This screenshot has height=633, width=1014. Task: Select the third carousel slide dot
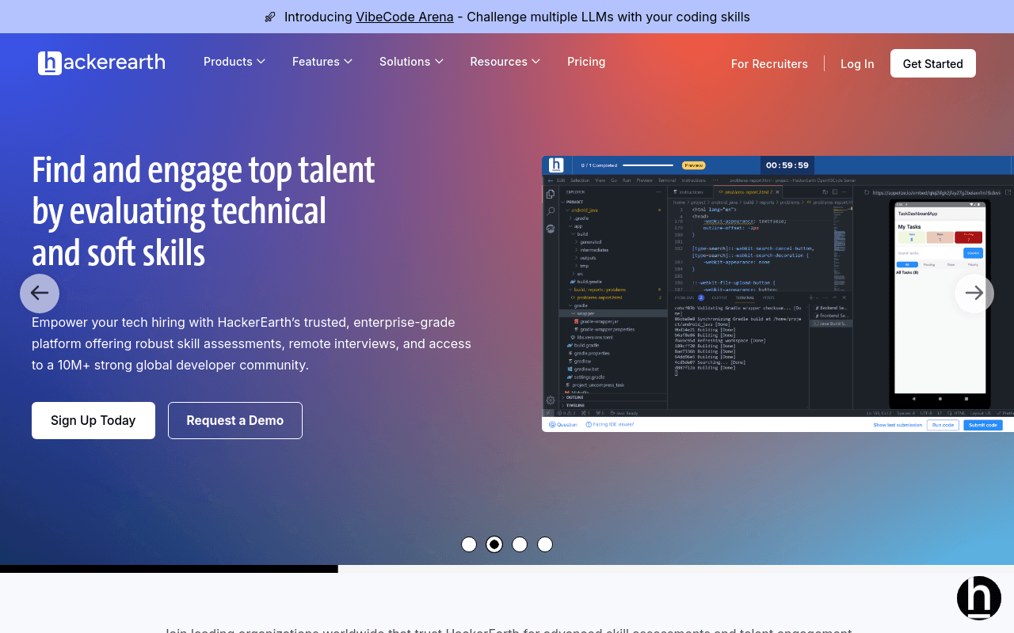tap(520, 544)
